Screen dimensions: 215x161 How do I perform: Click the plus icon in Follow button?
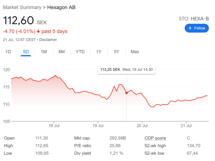190,28
